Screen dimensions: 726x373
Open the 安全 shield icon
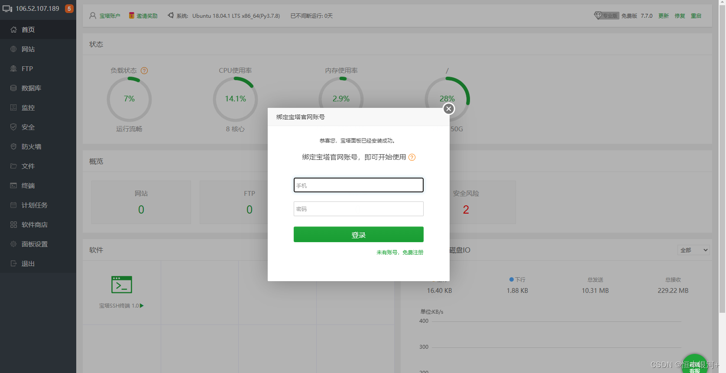(x=13, y=127)
